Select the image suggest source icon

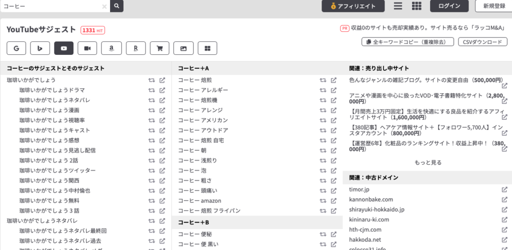[x=183, y=48]
